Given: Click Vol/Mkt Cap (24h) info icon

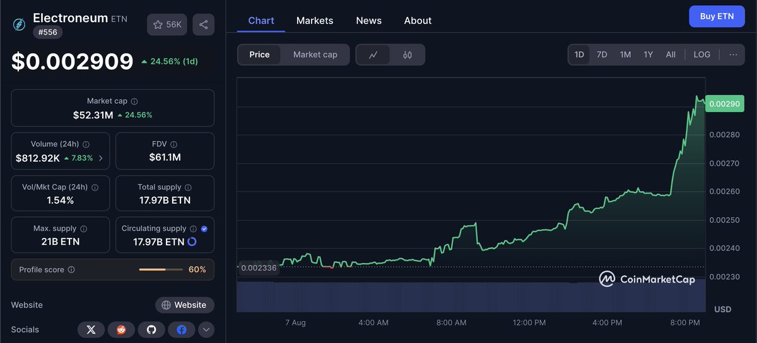Looking at the screenshot, I should [95, 188].
